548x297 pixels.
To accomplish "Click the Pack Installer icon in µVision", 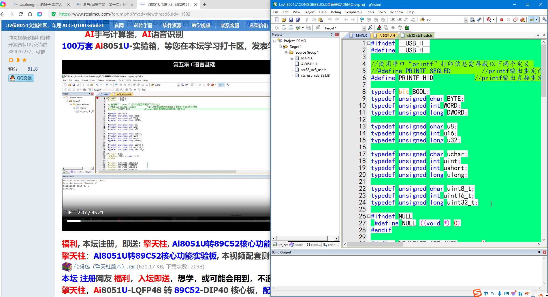I will [x=407, y=28].
